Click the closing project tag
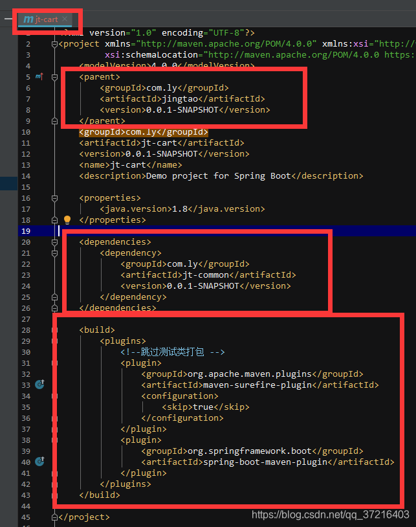Screen dimensions: 416x527 point(84,517)
